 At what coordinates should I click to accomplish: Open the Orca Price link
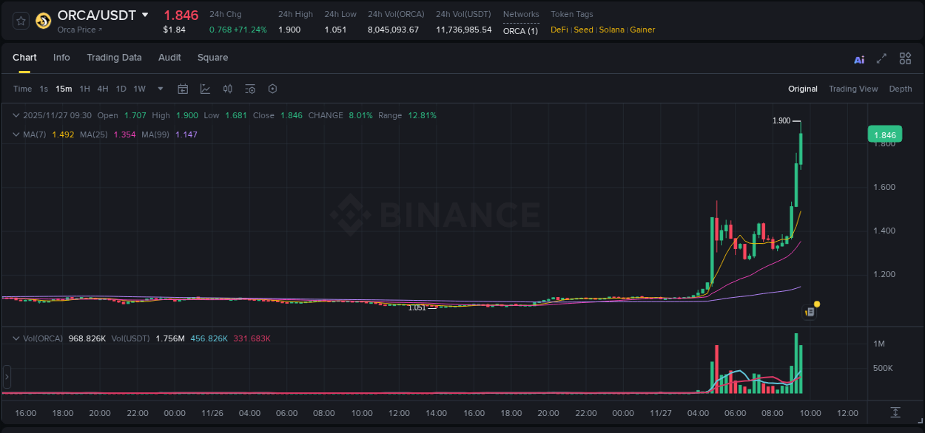pos(78,30)
